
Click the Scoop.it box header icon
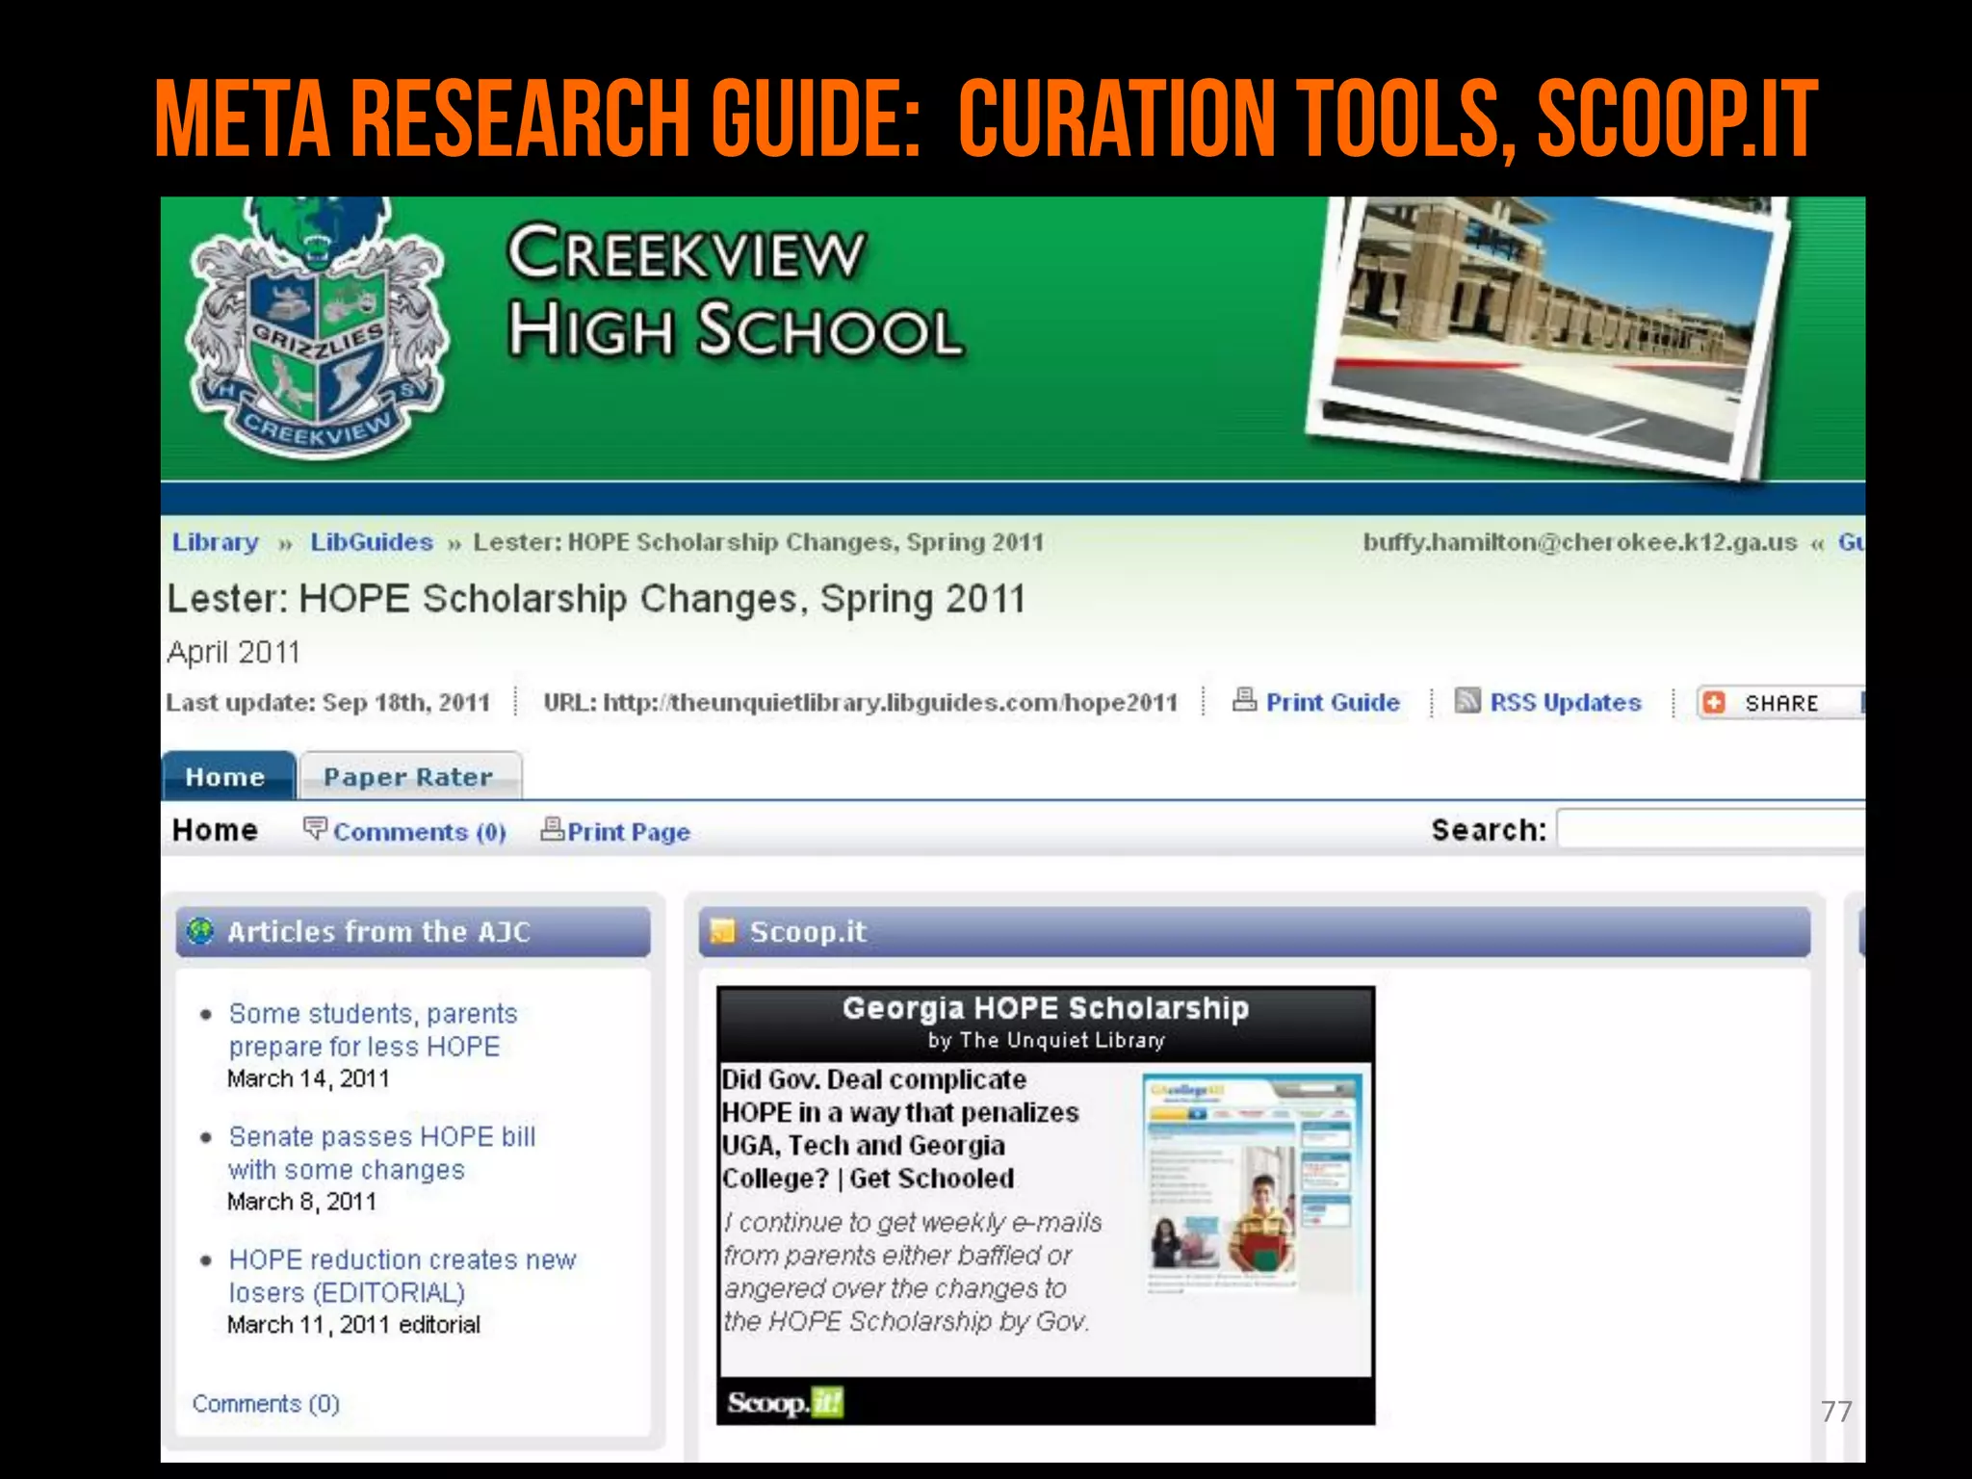point(722,931)
